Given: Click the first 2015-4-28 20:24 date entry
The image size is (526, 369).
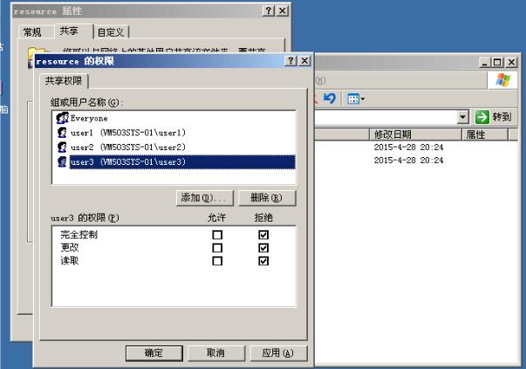Looking at the screenshot, I should click(408, 147).
